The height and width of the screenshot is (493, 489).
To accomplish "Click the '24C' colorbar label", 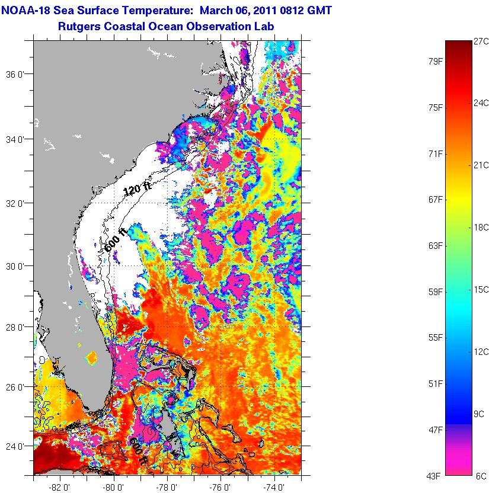I will [481, 103].
